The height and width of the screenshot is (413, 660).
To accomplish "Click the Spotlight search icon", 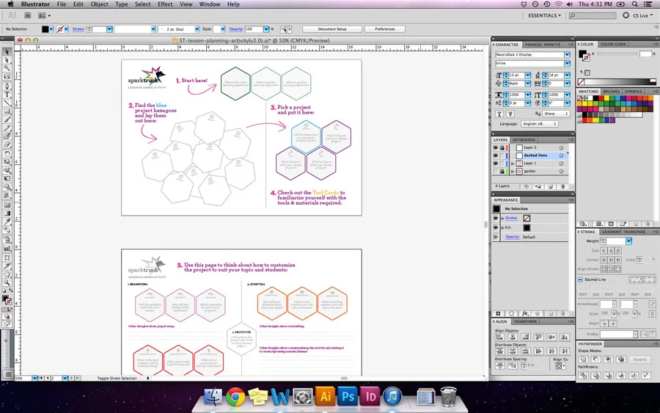I will [635, 4].
